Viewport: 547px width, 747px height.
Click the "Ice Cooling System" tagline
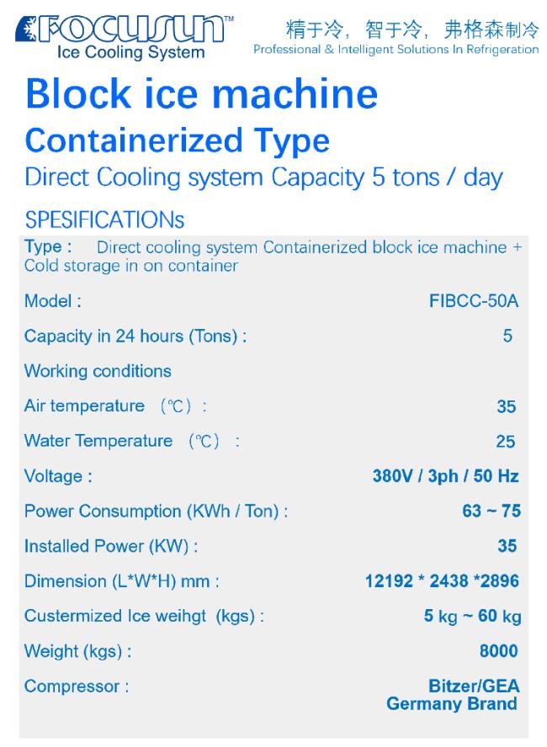click(130, 53)
